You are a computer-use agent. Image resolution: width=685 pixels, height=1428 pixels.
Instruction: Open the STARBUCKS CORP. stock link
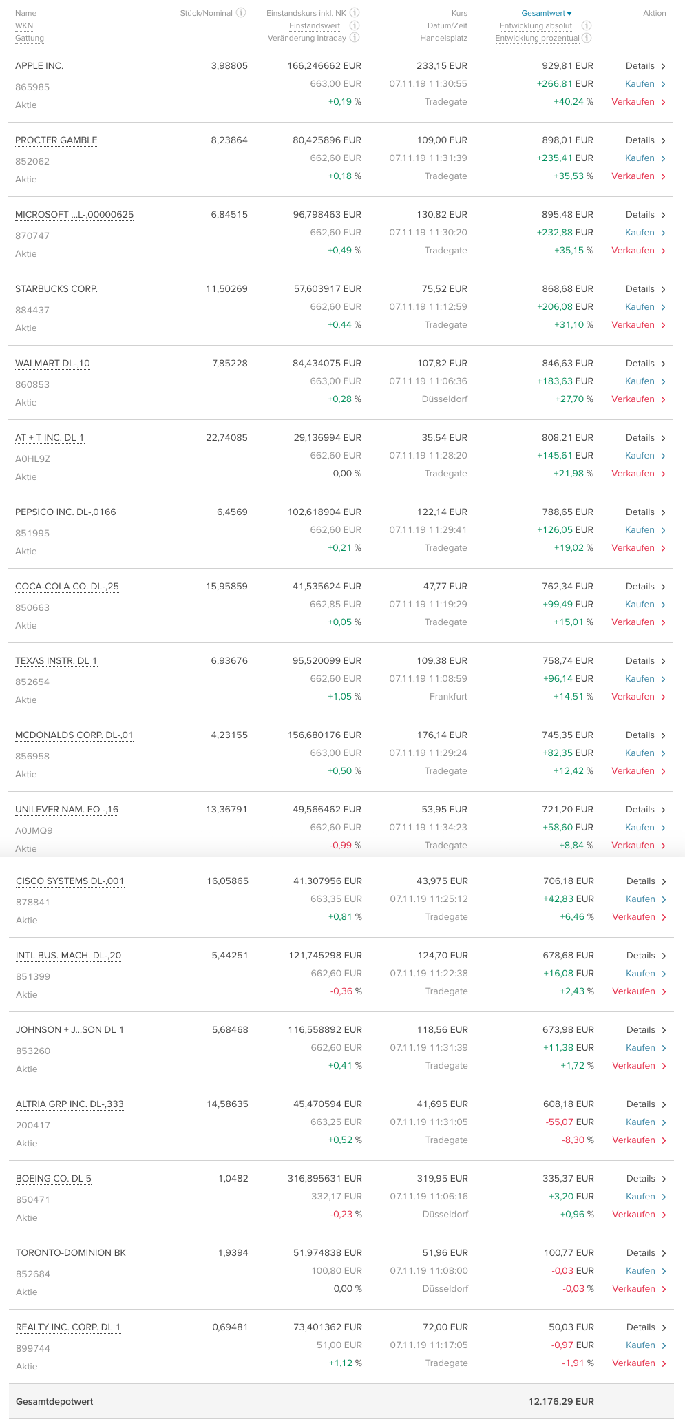point(56,289)
